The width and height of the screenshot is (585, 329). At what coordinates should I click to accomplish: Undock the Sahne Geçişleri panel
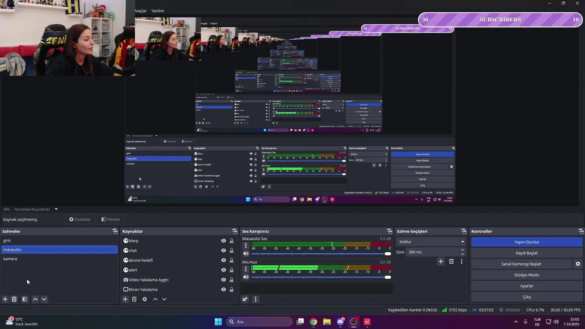click(x=464, y=231)
